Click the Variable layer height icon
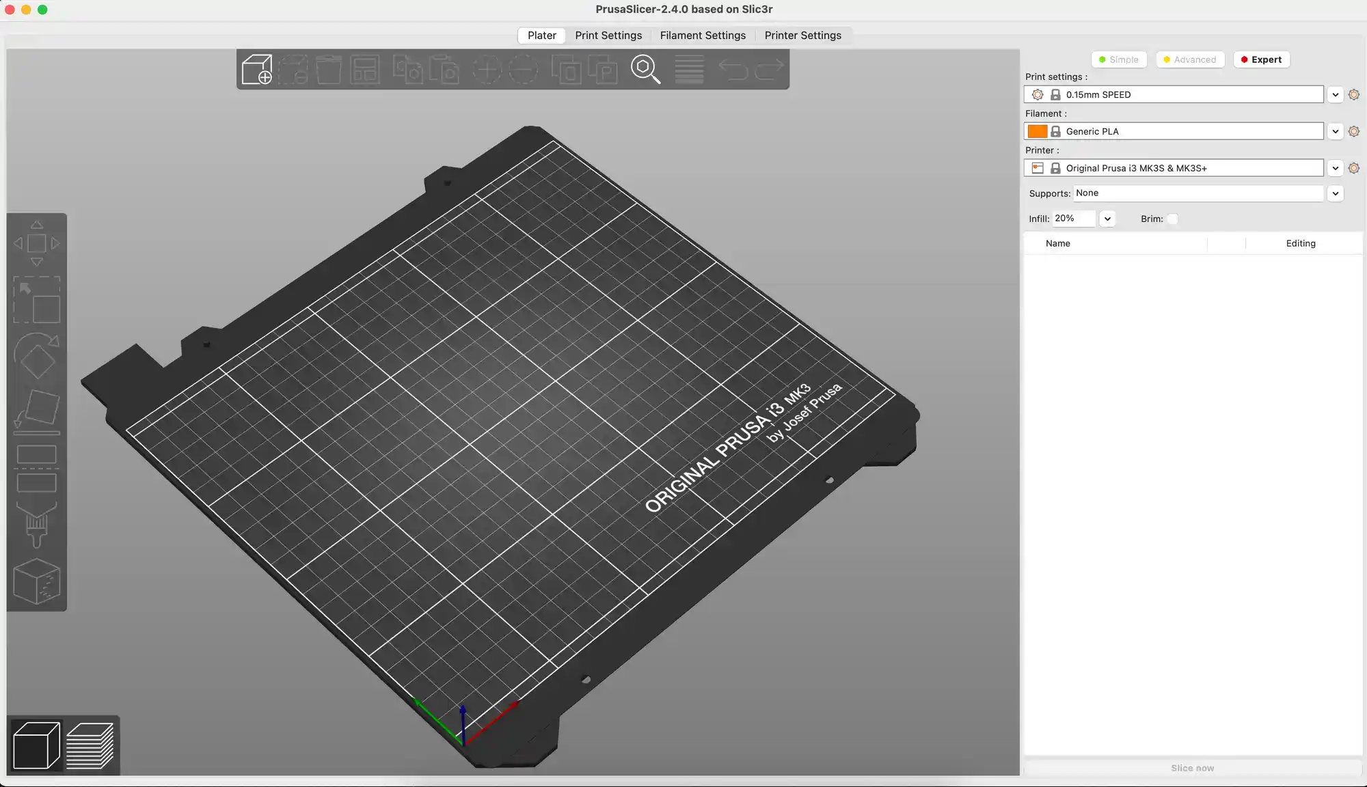 (x=689, y=69)
